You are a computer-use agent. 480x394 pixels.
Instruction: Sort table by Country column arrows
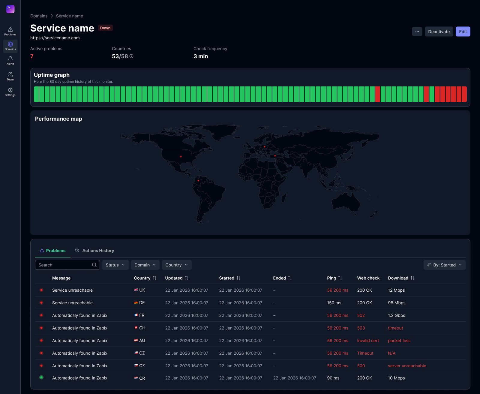coord(155,278)
